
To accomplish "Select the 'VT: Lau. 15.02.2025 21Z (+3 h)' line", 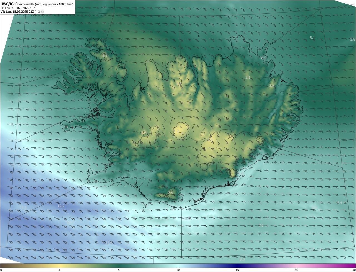I will (22, 12).
